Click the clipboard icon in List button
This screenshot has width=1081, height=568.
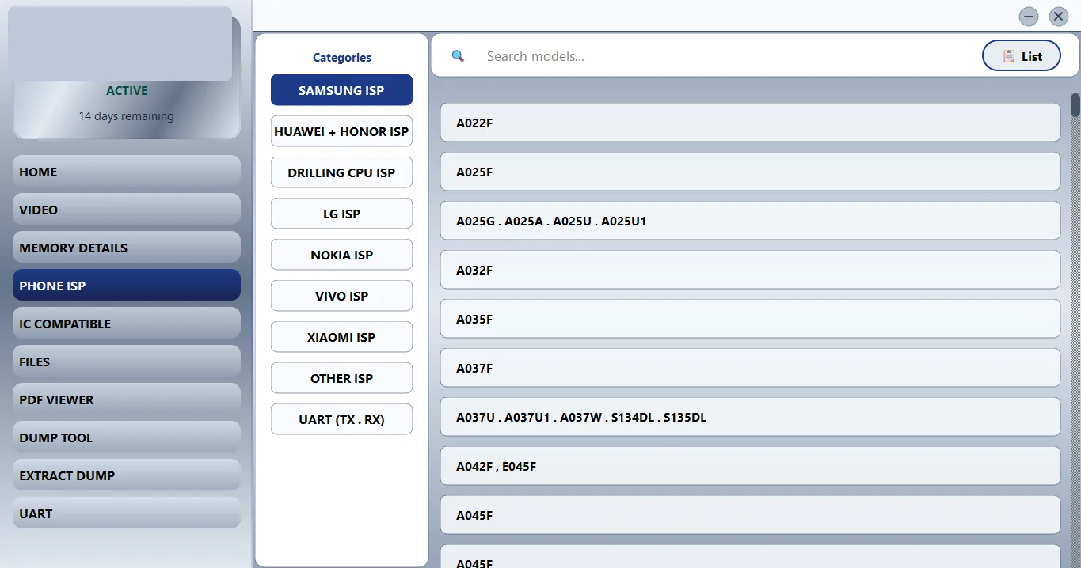point(1008,56)
